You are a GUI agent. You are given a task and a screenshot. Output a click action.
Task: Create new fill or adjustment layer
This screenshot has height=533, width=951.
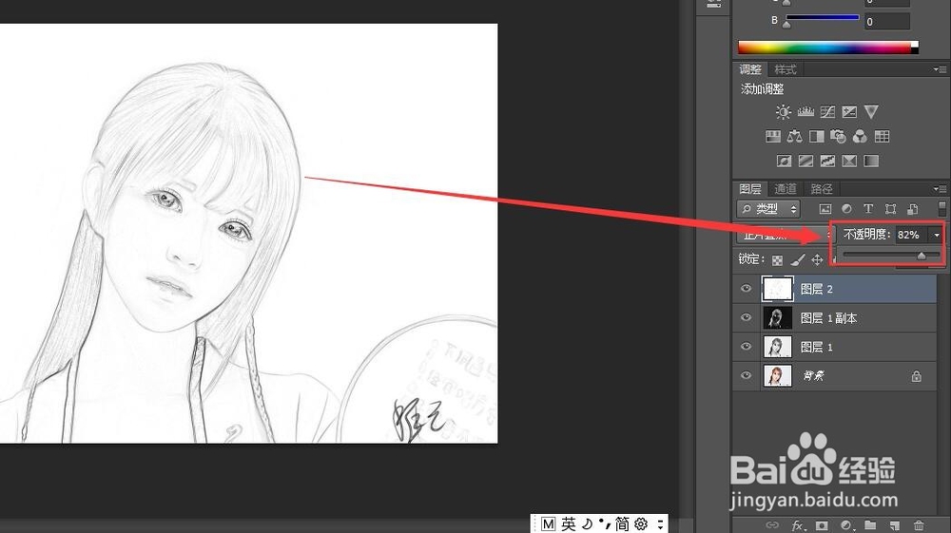[x=846, y=525]
